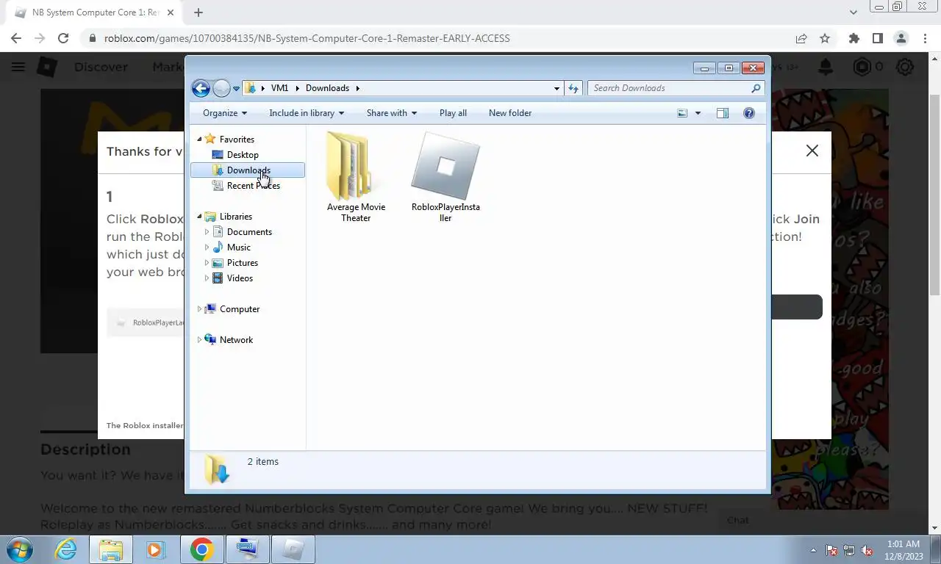Click the magnifier icon in Search Downloads

tap(756, 88)
